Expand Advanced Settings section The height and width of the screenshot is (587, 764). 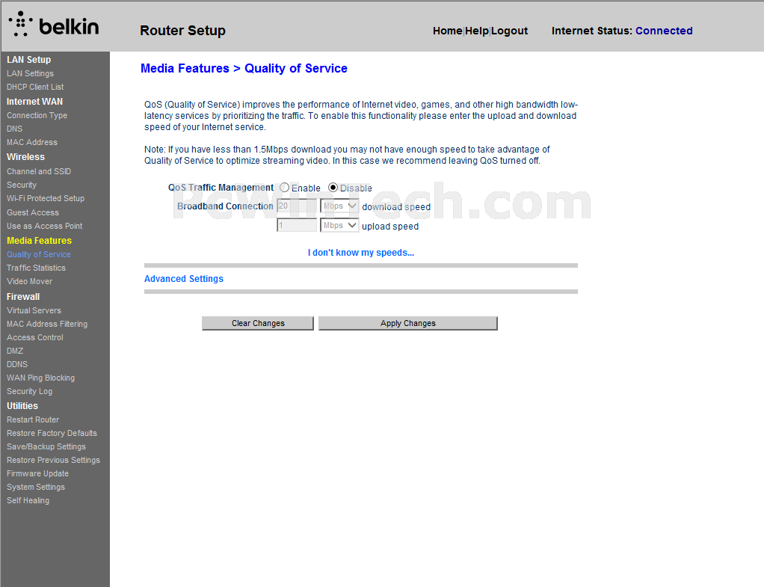click(184, 279)
